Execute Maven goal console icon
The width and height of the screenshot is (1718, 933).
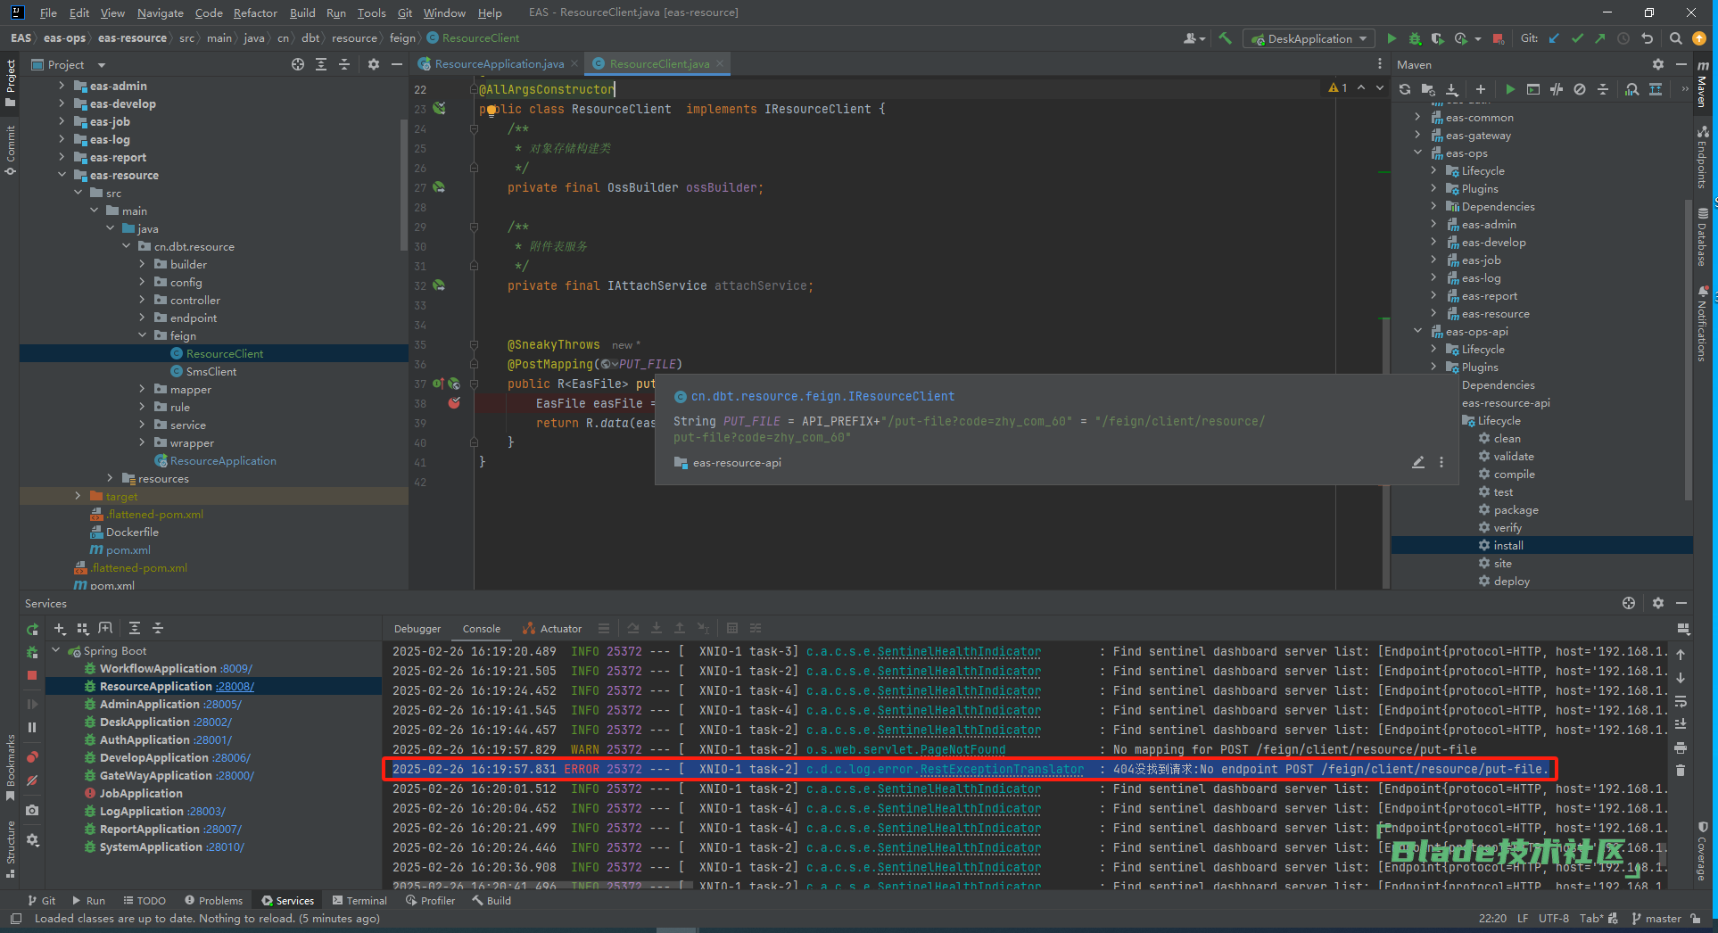coord(1533,89)
